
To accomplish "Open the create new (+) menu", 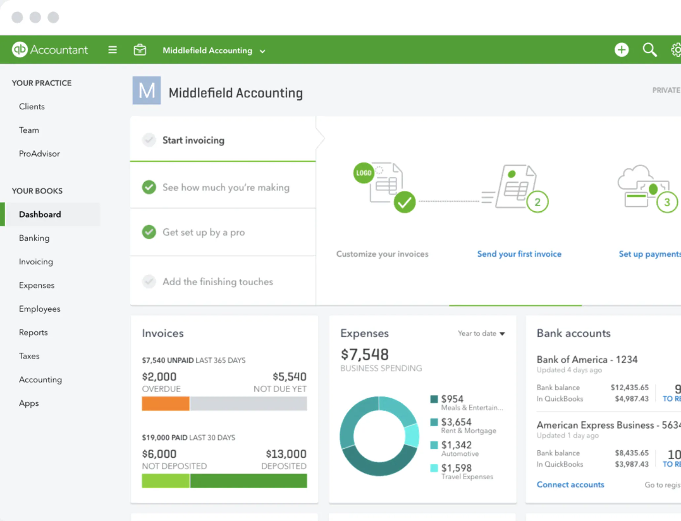I will [x=622, y=50].
